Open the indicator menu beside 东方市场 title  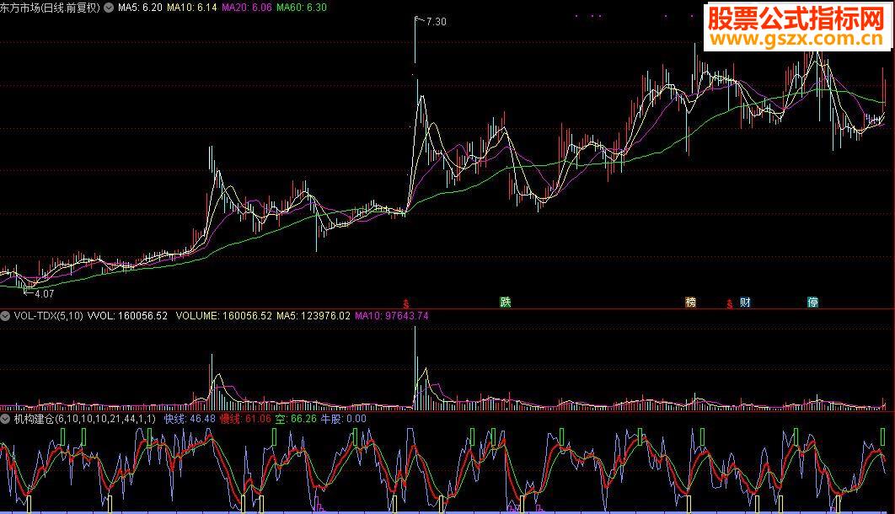pyautogui.click(x=109, y=8)
